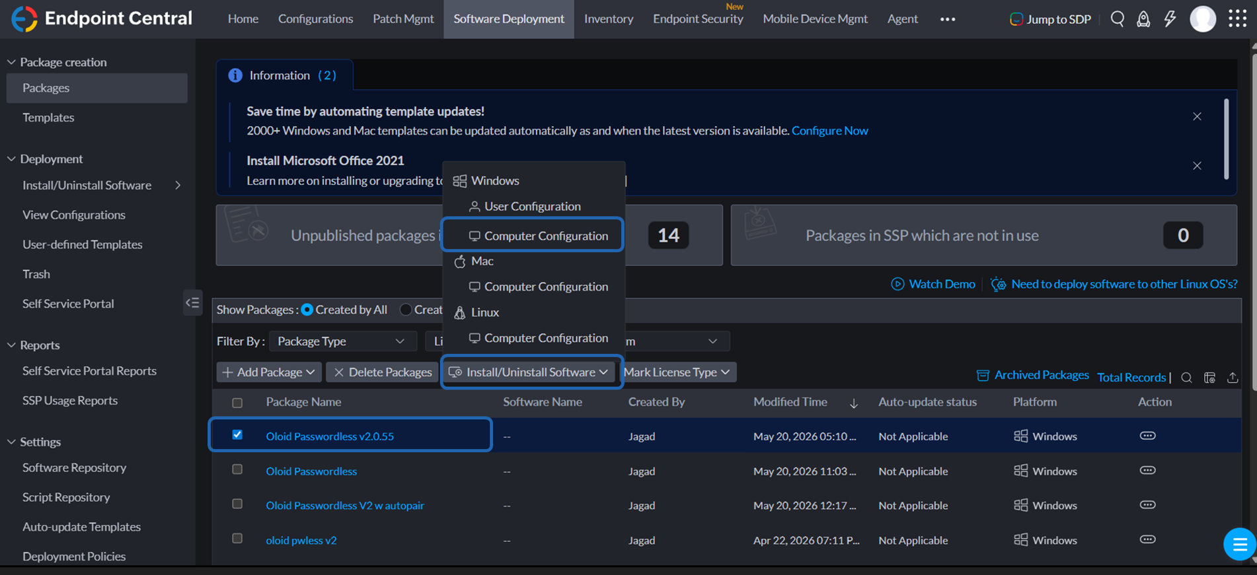Screen dimensions: 1257x575
Task: Show more navigation items ellipsis
Action: pos(948,19)
